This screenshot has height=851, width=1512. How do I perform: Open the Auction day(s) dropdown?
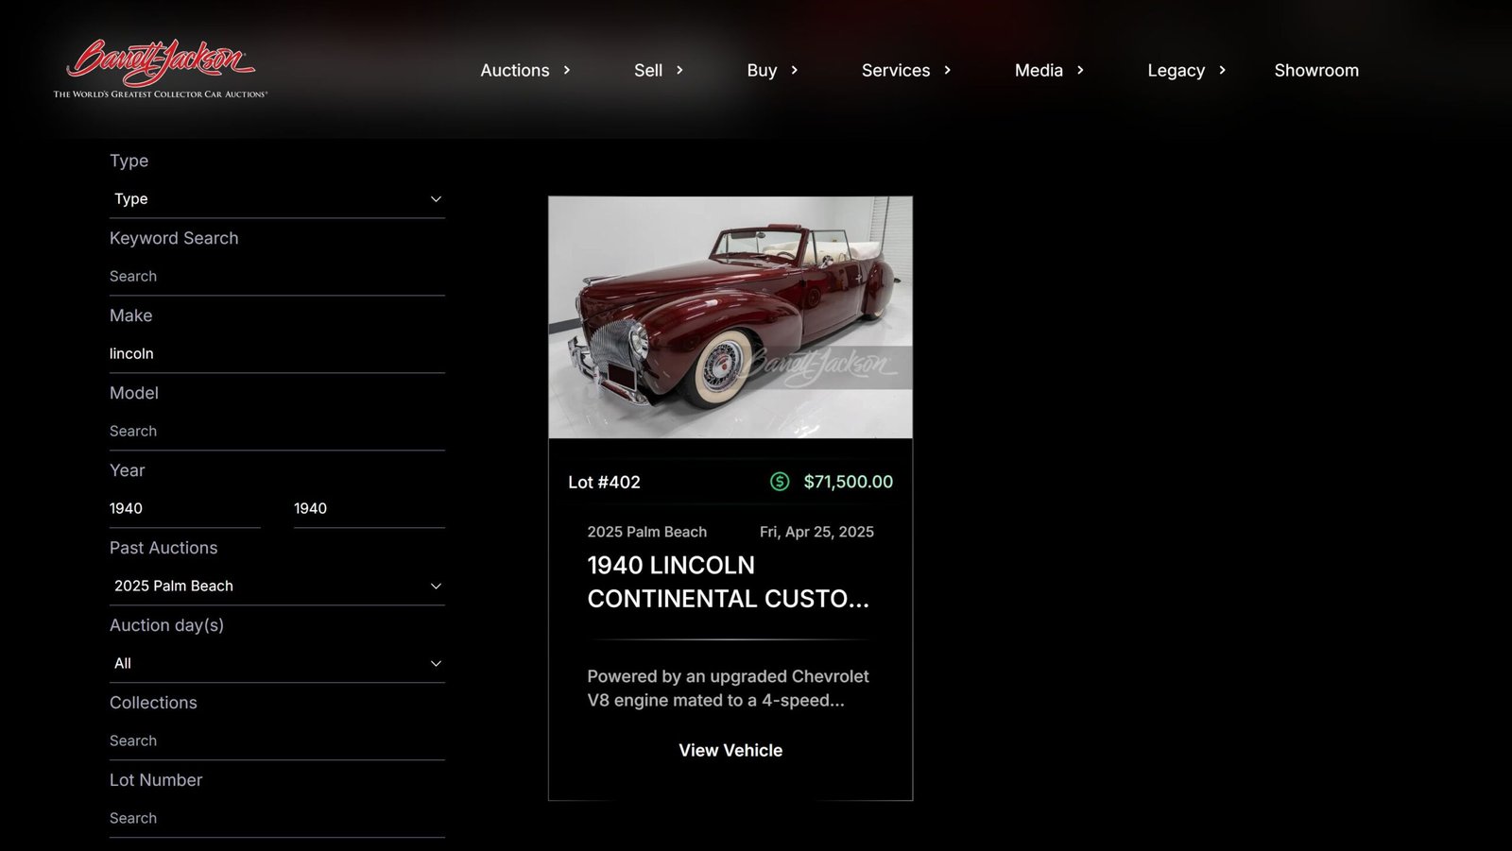(x=277, y=664)
